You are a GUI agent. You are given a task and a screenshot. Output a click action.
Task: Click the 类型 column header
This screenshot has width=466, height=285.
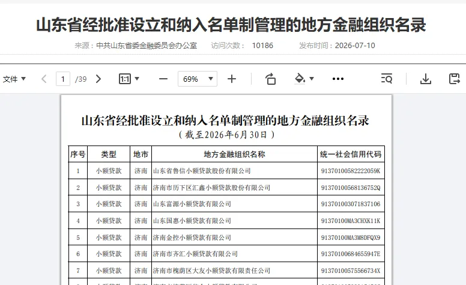109,154
